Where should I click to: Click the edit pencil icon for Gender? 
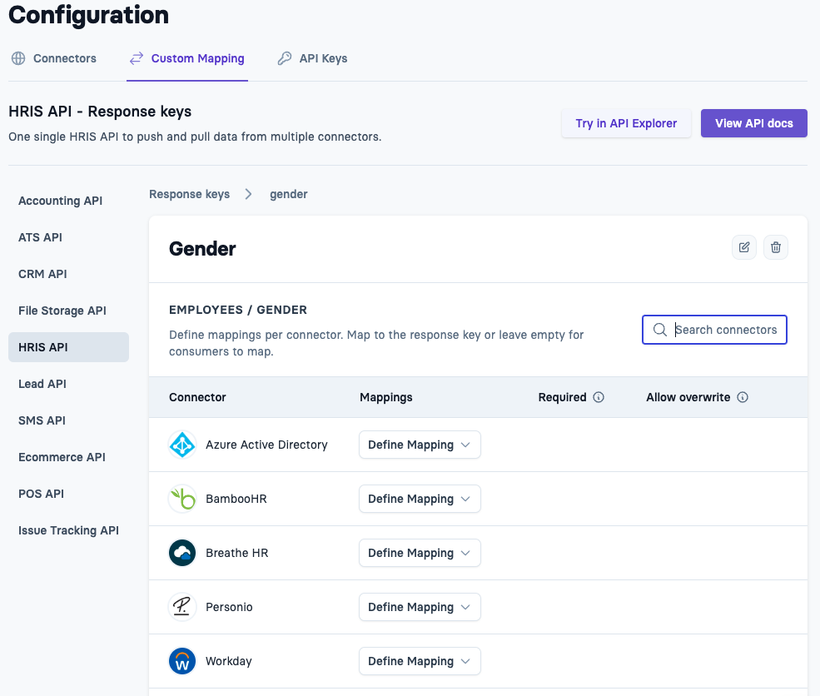(743, 247)
